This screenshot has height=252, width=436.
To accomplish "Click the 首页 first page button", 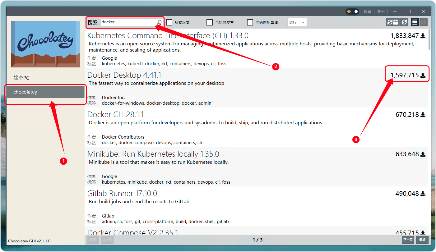I will pyautogui.click(x=93, y=240).
